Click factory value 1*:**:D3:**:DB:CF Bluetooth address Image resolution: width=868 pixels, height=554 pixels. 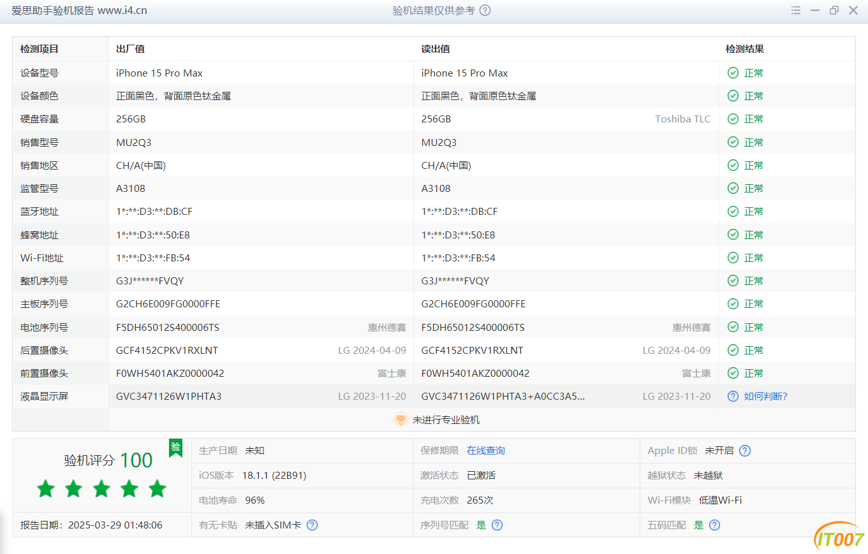tap(154, 212)
